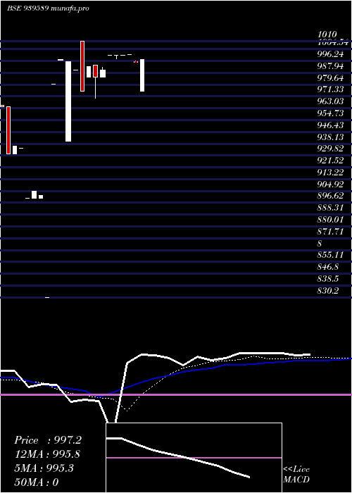
Task: Click the 871.71 price axis label
Action: [x=330, y=232]
